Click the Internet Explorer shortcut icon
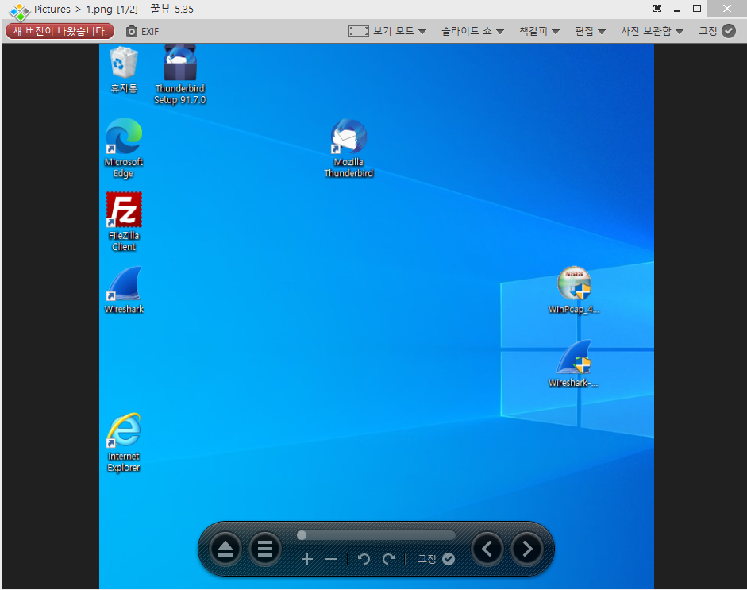The width and height of the screenshot is (747, 590). click(x=123, y=442)
